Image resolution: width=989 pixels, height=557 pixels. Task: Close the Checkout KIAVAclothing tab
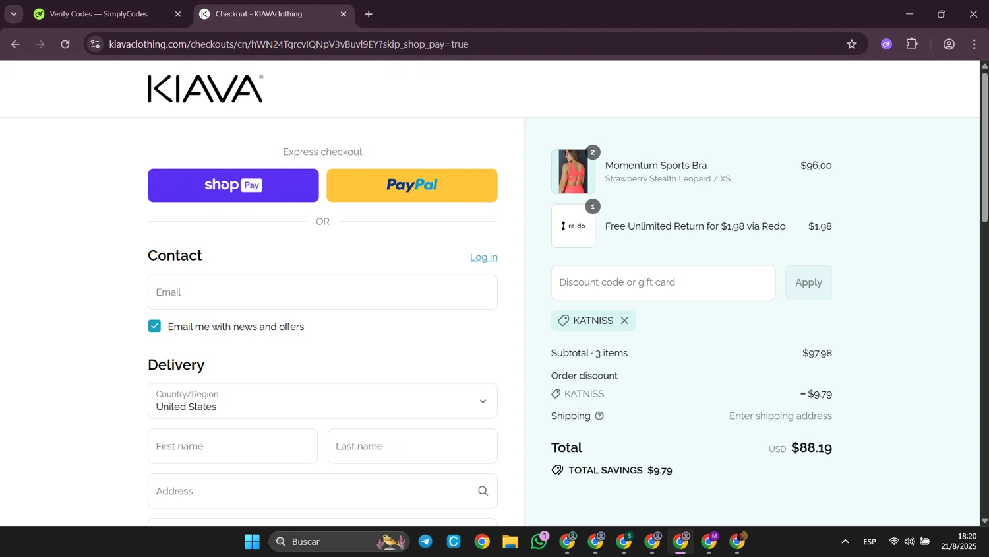pyautogui.click(x=343, y=14)
